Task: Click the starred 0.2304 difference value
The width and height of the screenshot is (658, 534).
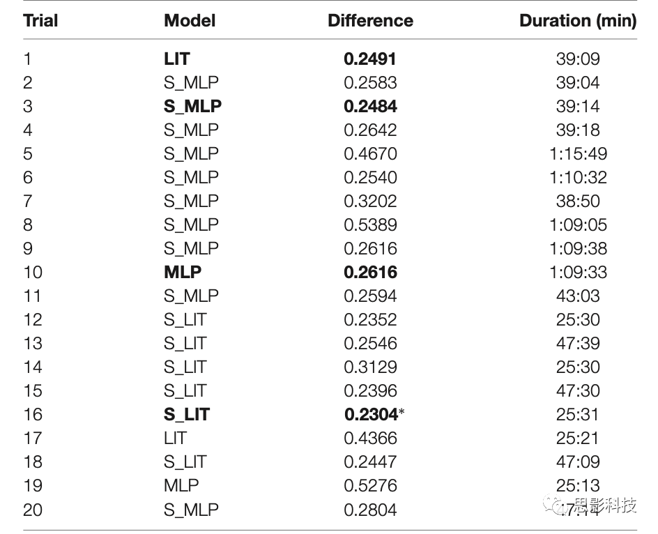Action: pyautogui.click(x=372, y=415)
